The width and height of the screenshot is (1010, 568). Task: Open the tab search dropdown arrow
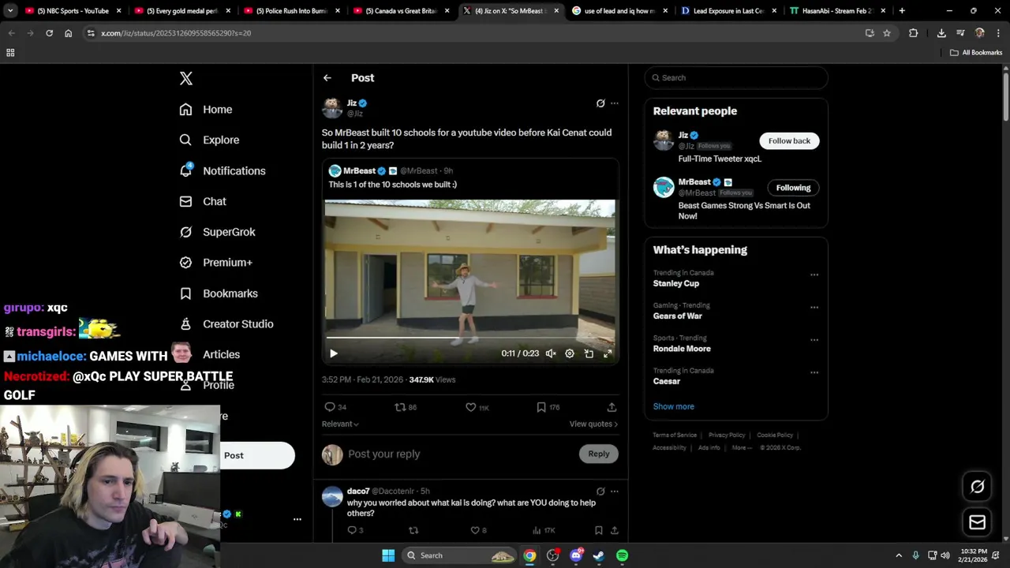pos(10,11)
